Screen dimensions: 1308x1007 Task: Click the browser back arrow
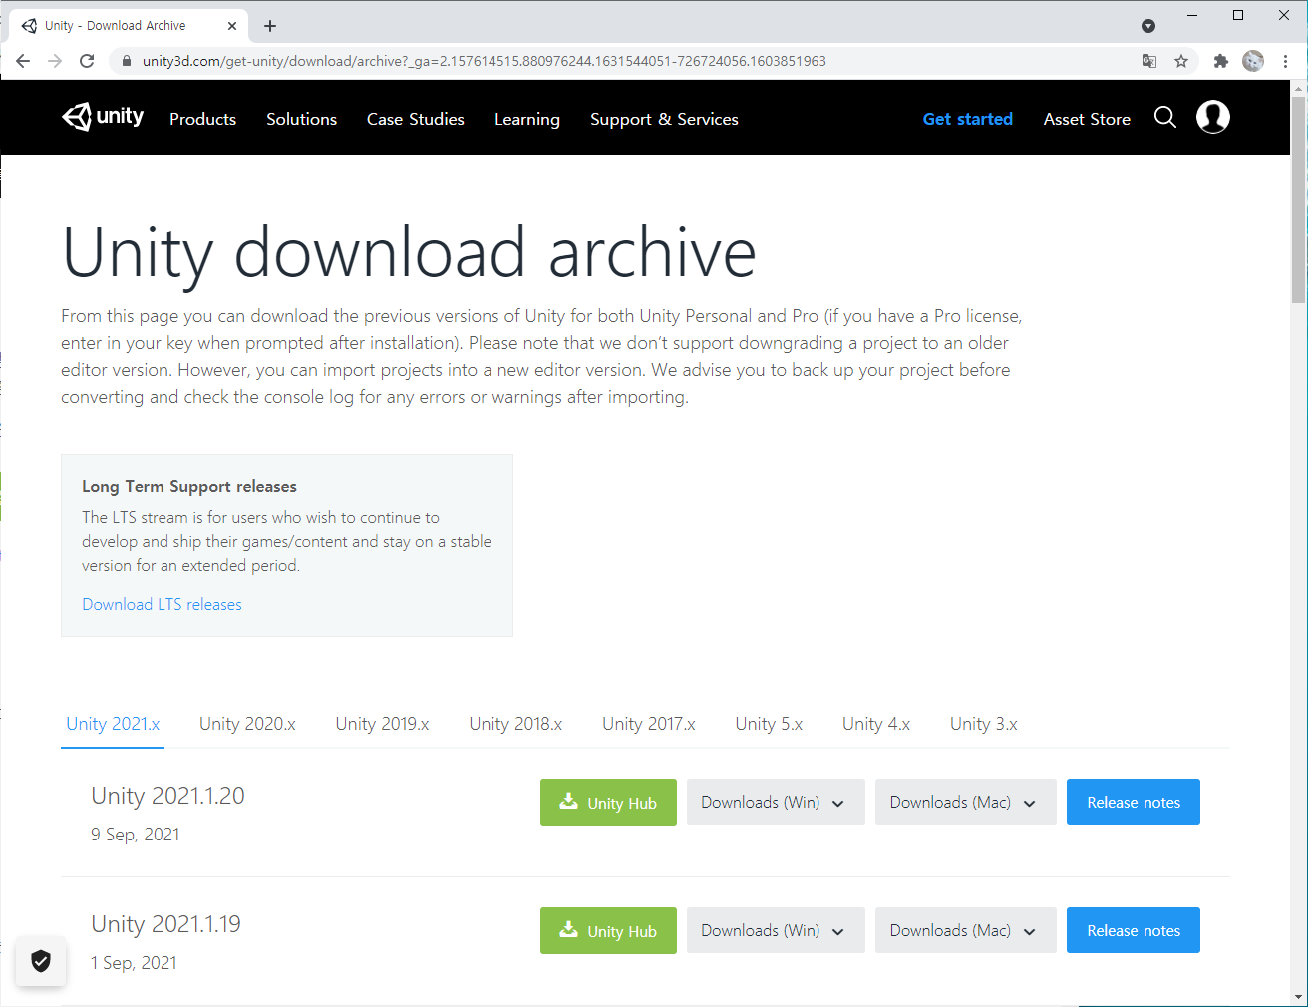coord(23,61)
